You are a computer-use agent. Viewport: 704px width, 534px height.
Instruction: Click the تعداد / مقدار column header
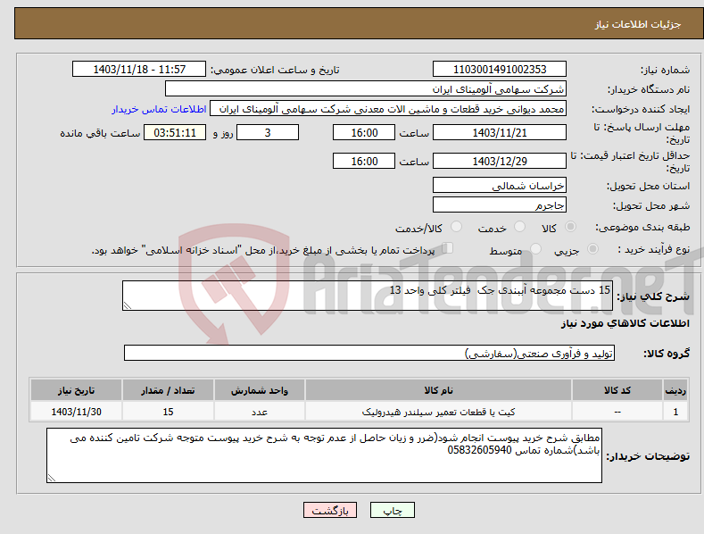[x=168, y=390]
